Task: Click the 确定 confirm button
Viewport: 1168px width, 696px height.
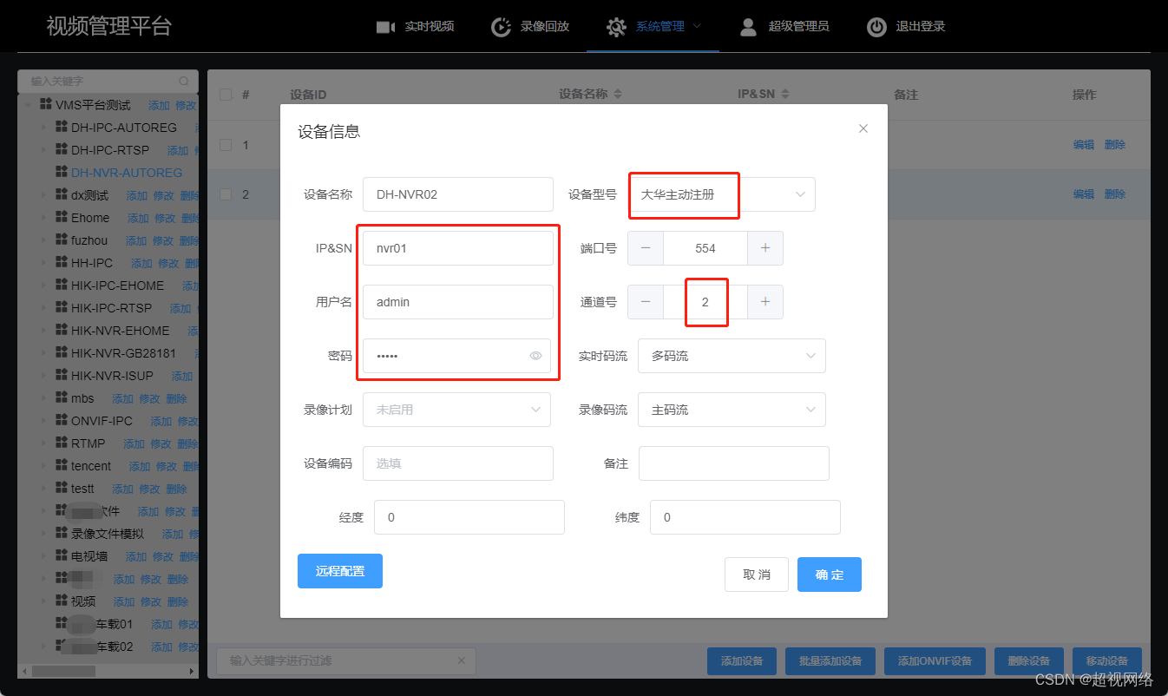Action: click(830, 575)
